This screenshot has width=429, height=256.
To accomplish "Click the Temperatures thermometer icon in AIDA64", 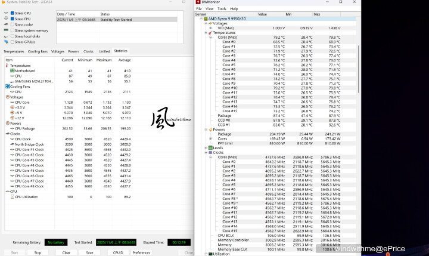I will [x=7, y=66].
